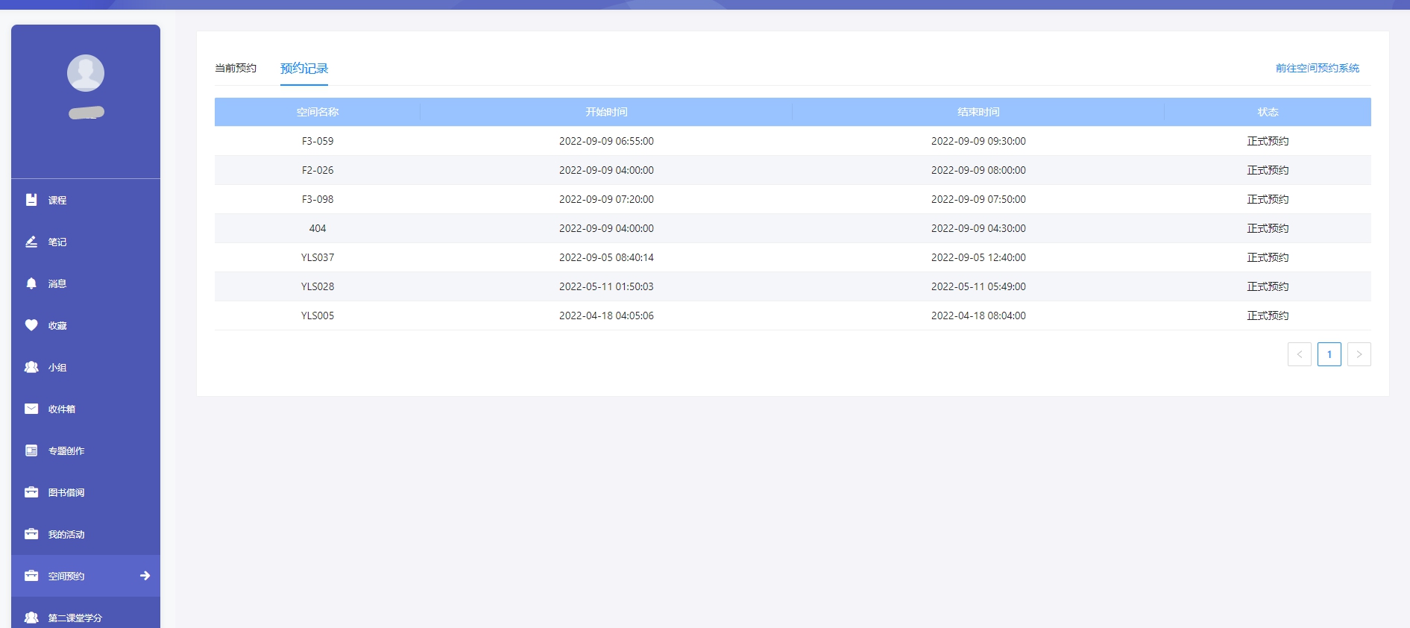
Task: Open 消息 in the sidebar
Action: [57, 283]
